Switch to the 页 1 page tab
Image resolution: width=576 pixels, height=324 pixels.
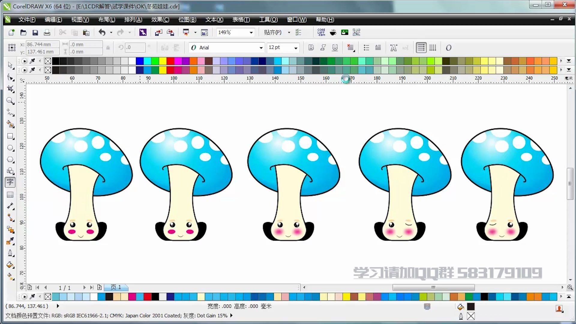click(116, 287)
